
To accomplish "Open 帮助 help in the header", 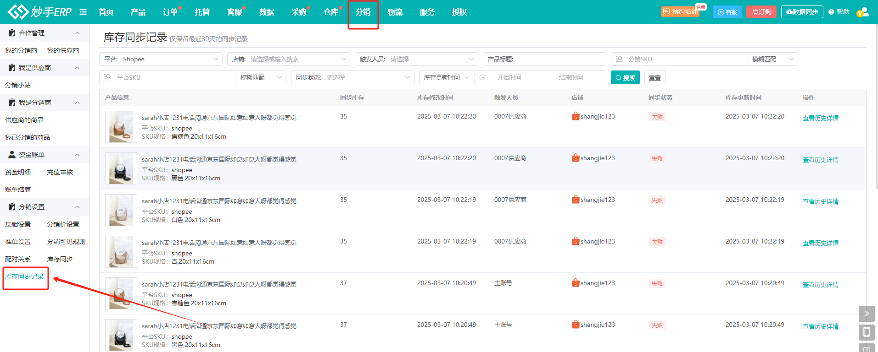I will [839, 12].
